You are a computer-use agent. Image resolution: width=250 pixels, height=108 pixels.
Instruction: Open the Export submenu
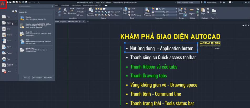[x=9, y=47]
